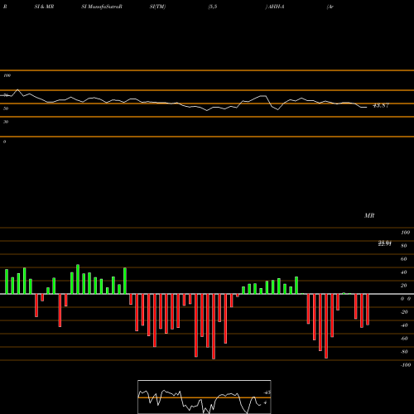Click the '60' label on MR axis
This screenshot has height=414, width=414.
pyautogui.click(x=404, y=259)
